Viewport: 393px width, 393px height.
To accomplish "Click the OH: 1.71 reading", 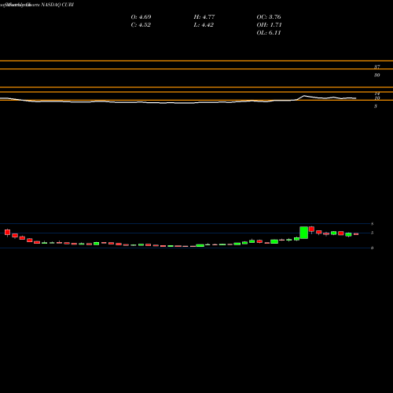I will [269, 25].
